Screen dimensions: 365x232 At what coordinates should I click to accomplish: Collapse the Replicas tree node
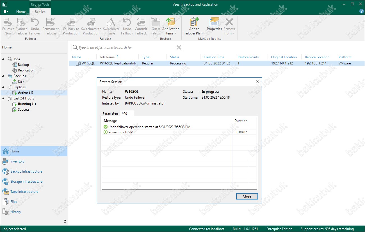3,87
